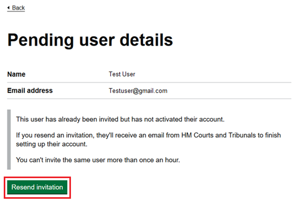Click the grey vertical bar beside the notice

click(x=9, y=139)
